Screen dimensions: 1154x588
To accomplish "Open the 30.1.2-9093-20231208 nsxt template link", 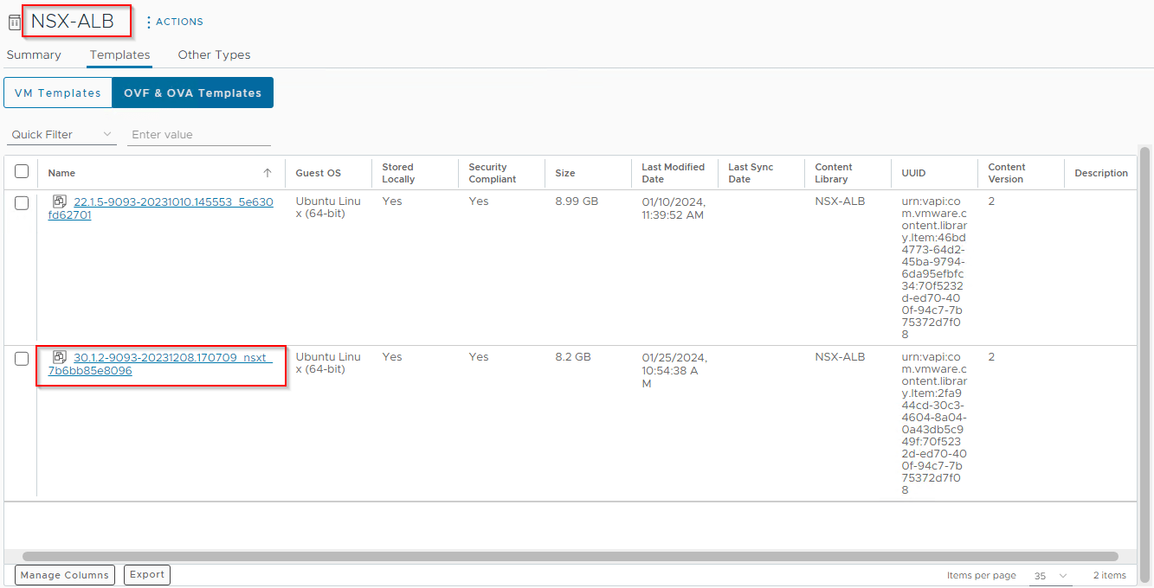I will (161, 364).
